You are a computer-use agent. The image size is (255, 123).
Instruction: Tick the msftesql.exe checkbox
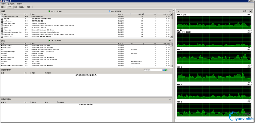[x=2, y=35]
